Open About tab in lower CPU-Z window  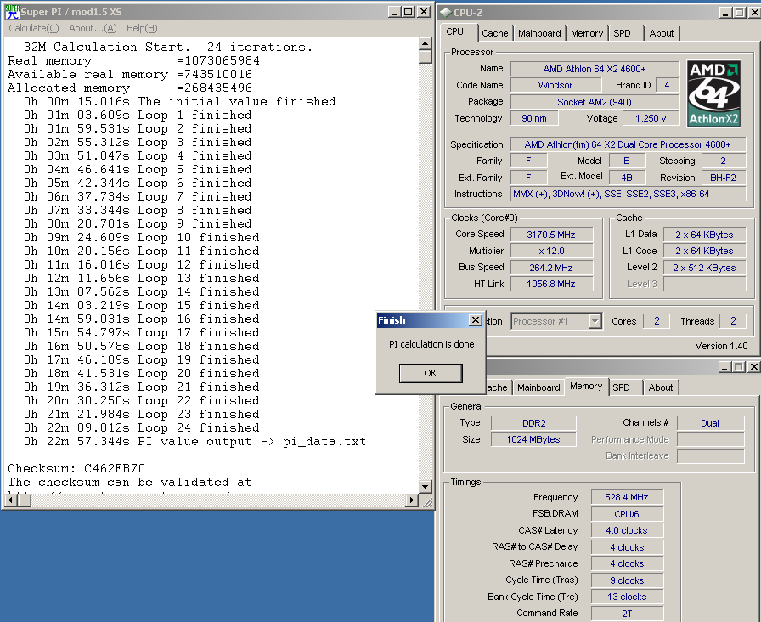click(661, 387)
